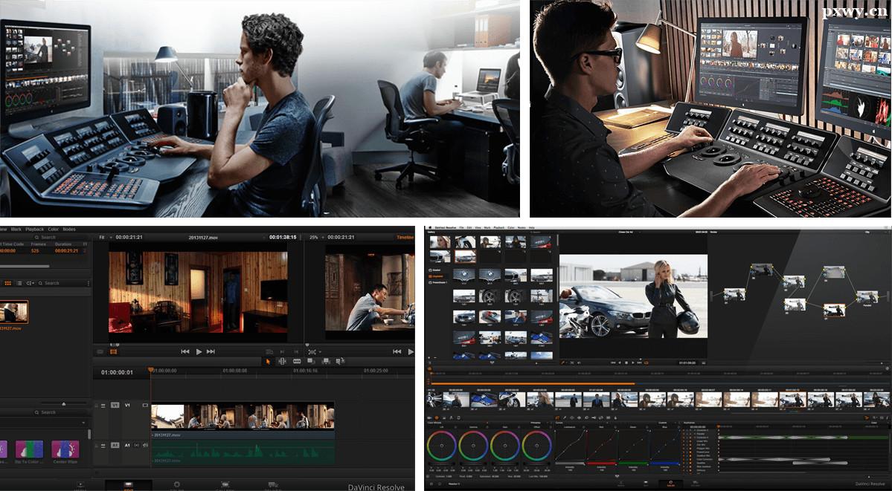
Task: Click the insert clip icon in timeline toolbar
Action: pos(311,361)
